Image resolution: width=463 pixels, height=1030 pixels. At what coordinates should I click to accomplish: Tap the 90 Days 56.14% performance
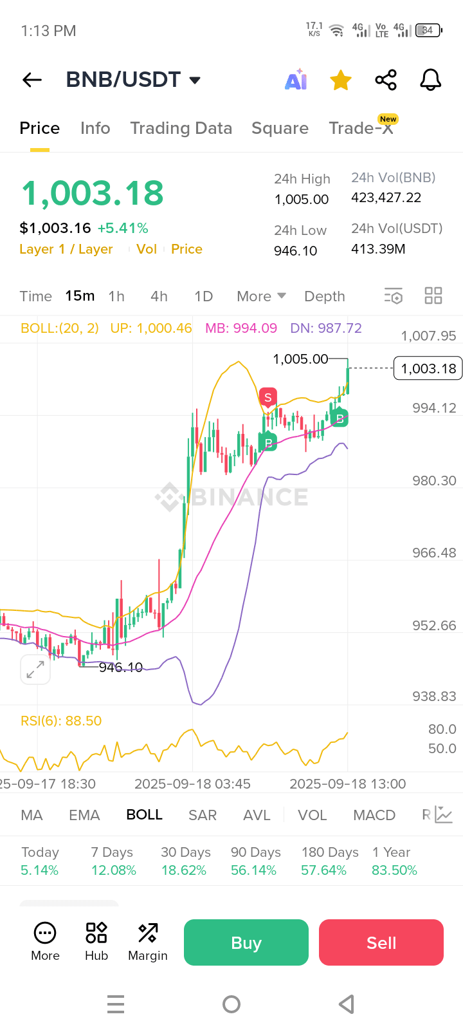click(x=255, y=861)
